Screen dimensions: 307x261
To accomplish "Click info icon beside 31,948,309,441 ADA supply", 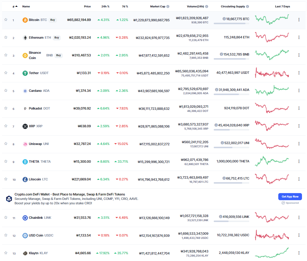I will [x=216, y=90].
